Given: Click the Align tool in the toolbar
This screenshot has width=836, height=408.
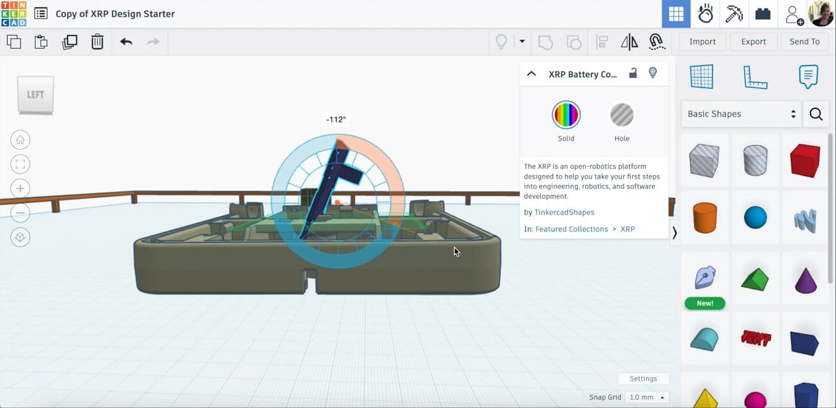Looking at the screenshot, I should click(x=602, y=41).
